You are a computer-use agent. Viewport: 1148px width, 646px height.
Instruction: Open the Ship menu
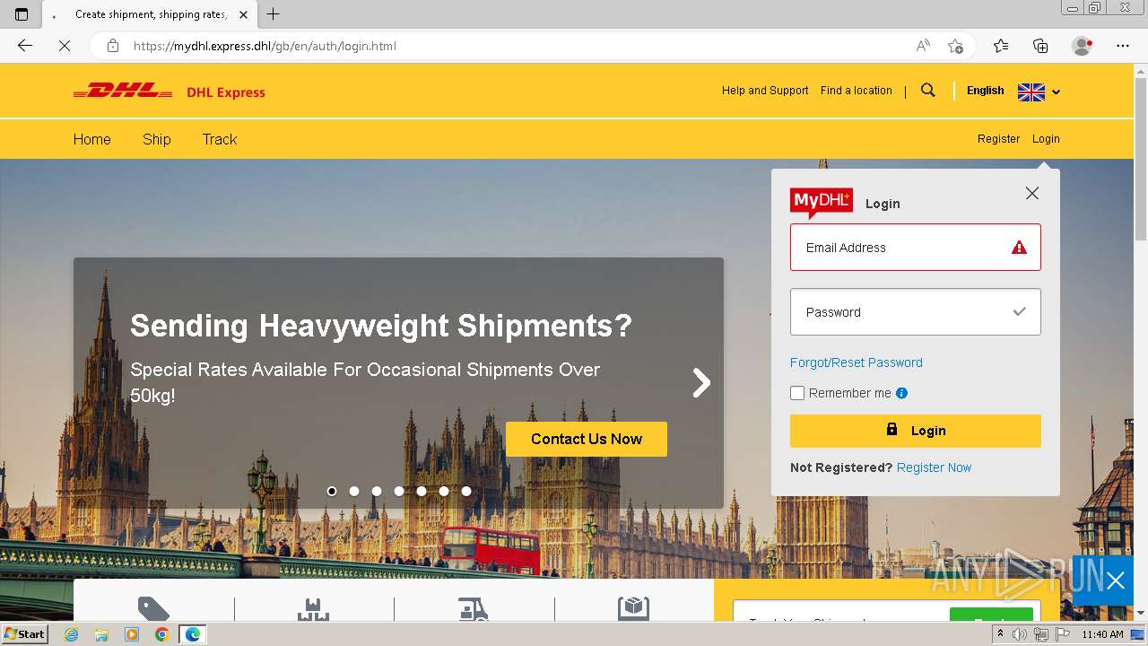tap(157, 139)
